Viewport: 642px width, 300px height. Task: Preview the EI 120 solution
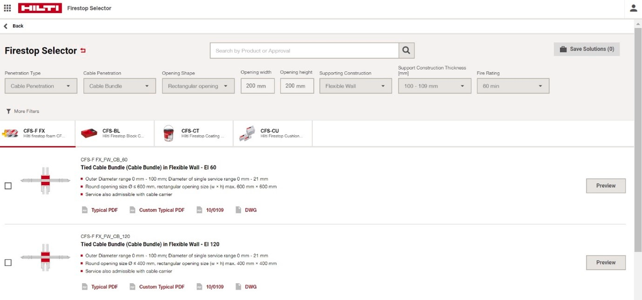click(x=606, y=262)
